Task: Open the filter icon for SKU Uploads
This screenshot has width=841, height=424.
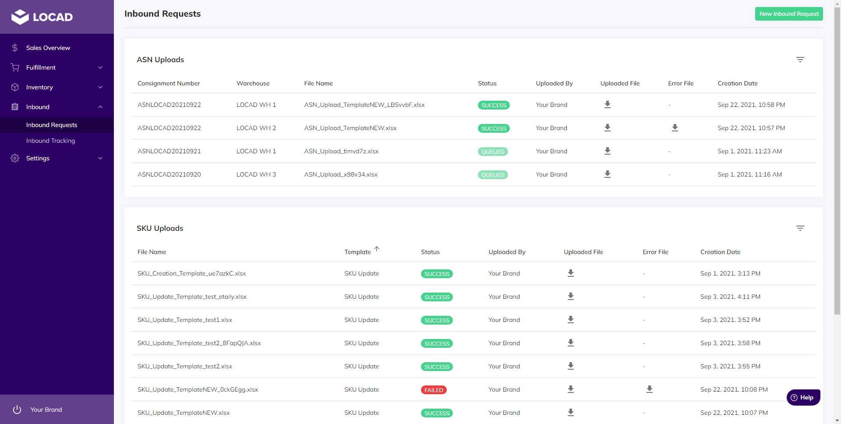Action: pyautogui.click(x=800, y=228)
